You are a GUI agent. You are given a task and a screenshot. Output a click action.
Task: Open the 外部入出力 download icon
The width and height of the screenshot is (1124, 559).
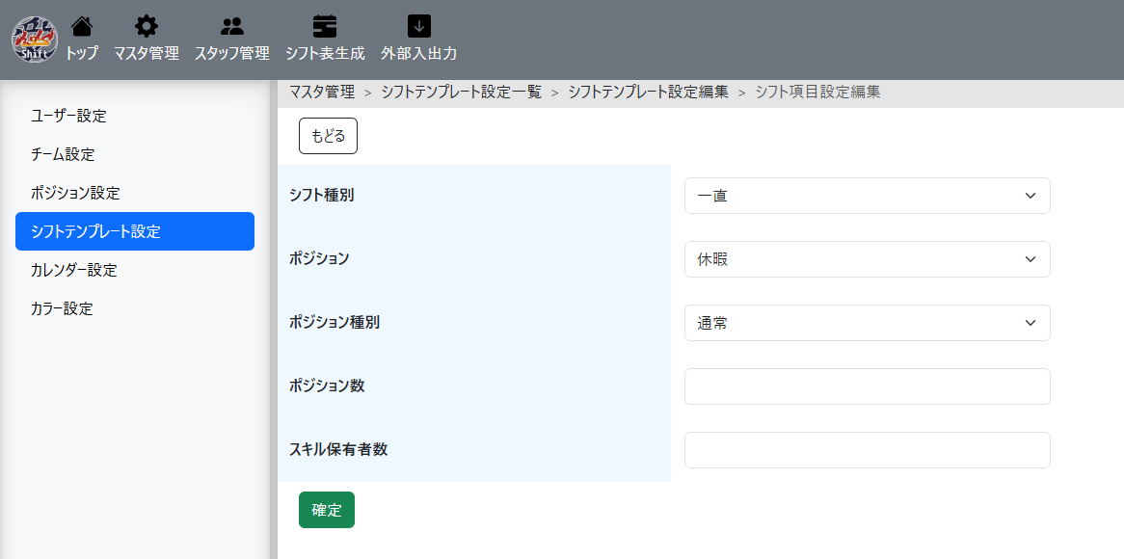[x=419, y=27]
